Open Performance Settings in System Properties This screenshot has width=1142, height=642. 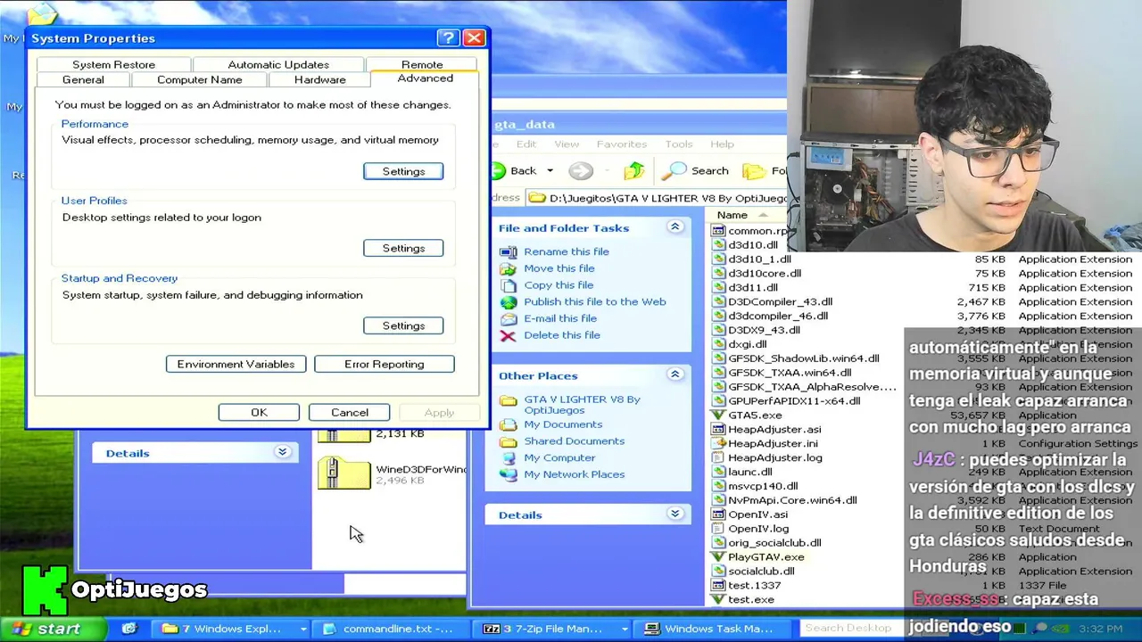point(403,171)
